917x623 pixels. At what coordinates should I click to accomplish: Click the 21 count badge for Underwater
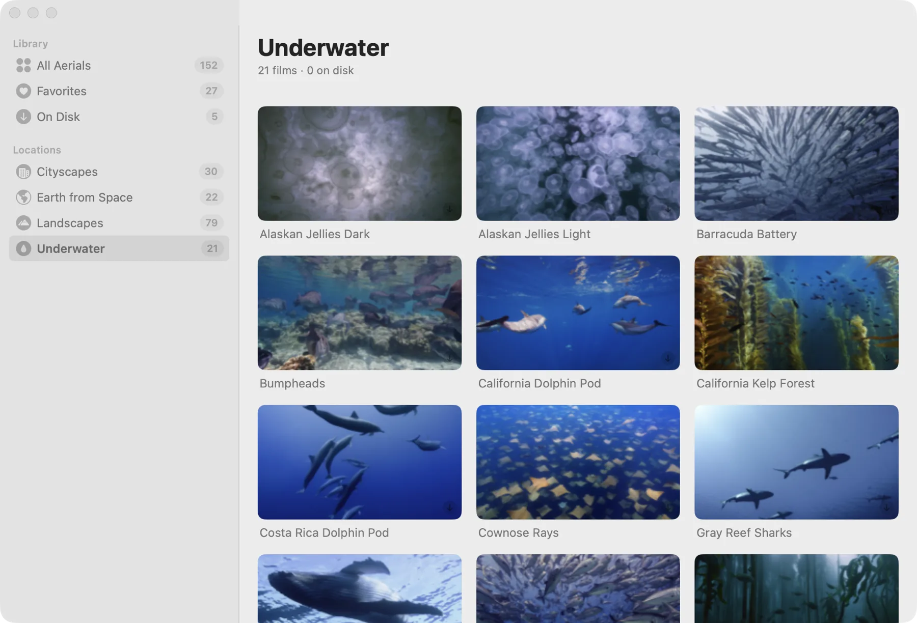pyautogui.click(x=212, y=248)
